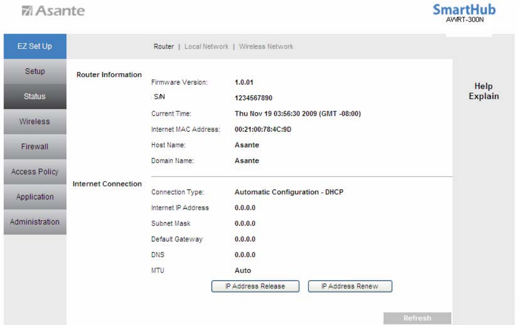
Task: Switch to the Wireless Network tab
Action: 266,46
